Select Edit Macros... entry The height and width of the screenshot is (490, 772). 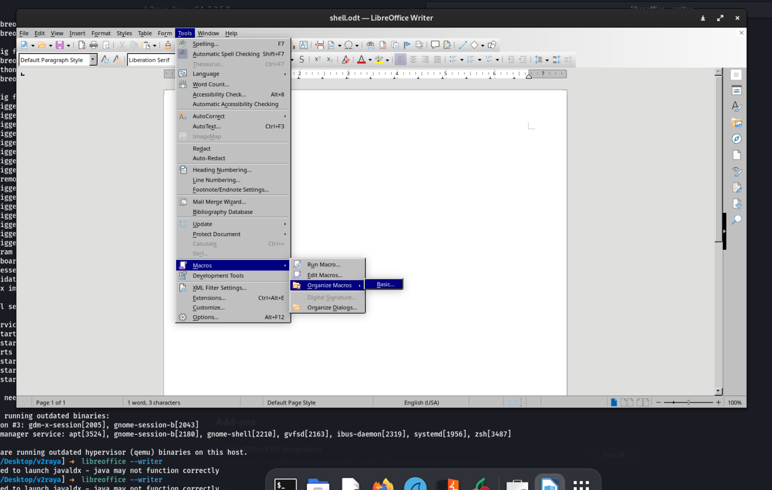pos(328,275)
